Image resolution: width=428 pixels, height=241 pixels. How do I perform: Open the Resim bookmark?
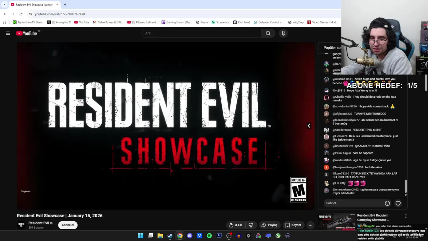[x=202, y=22]
